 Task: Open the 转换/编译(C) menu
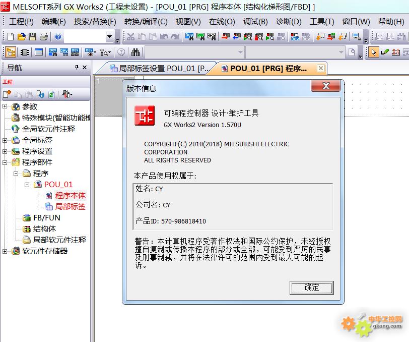pos(146,21)
